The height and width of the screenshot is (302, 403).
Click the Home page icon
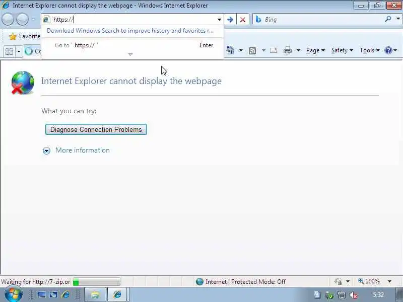(x=230, y=50)
